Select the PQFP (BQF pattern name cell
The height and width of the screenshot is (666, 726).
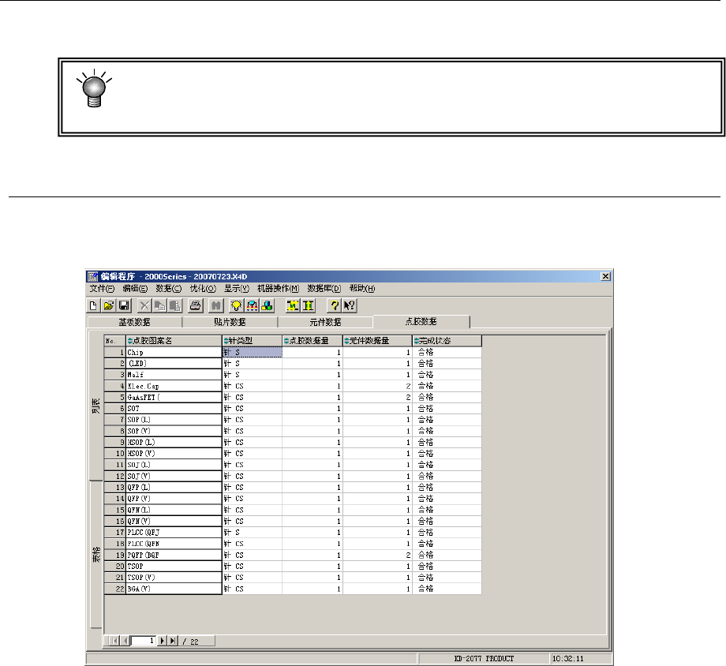coord(174,555)
